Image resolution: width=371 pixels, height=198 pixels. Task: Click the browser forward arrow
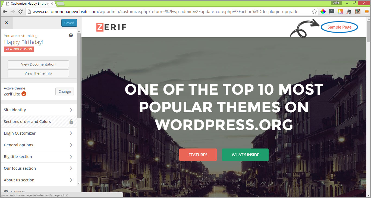tap(12, 11)
